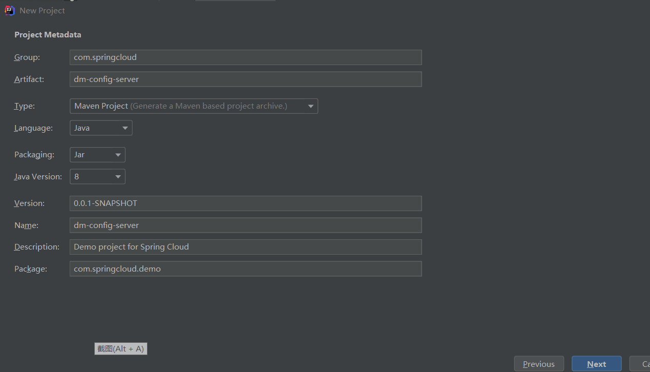Open the Java Version dropdown
The height and width of the screenshot is (372, 650).
tap(97, 177)
